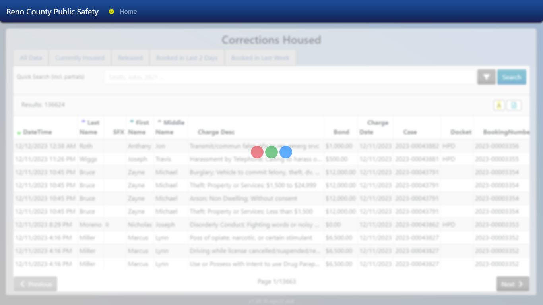Click the Page 1/13663 indicator
The image size is (543, 305).
tap(277, 282)
